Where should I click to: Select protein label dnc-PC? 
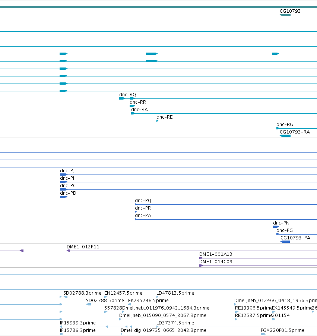tap(68, 186)
